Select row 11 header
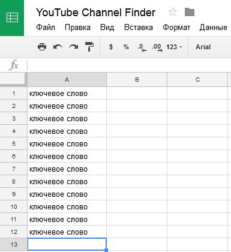Image resolution: width=231 pixels, height=252 pixels. tap(14, 219)
